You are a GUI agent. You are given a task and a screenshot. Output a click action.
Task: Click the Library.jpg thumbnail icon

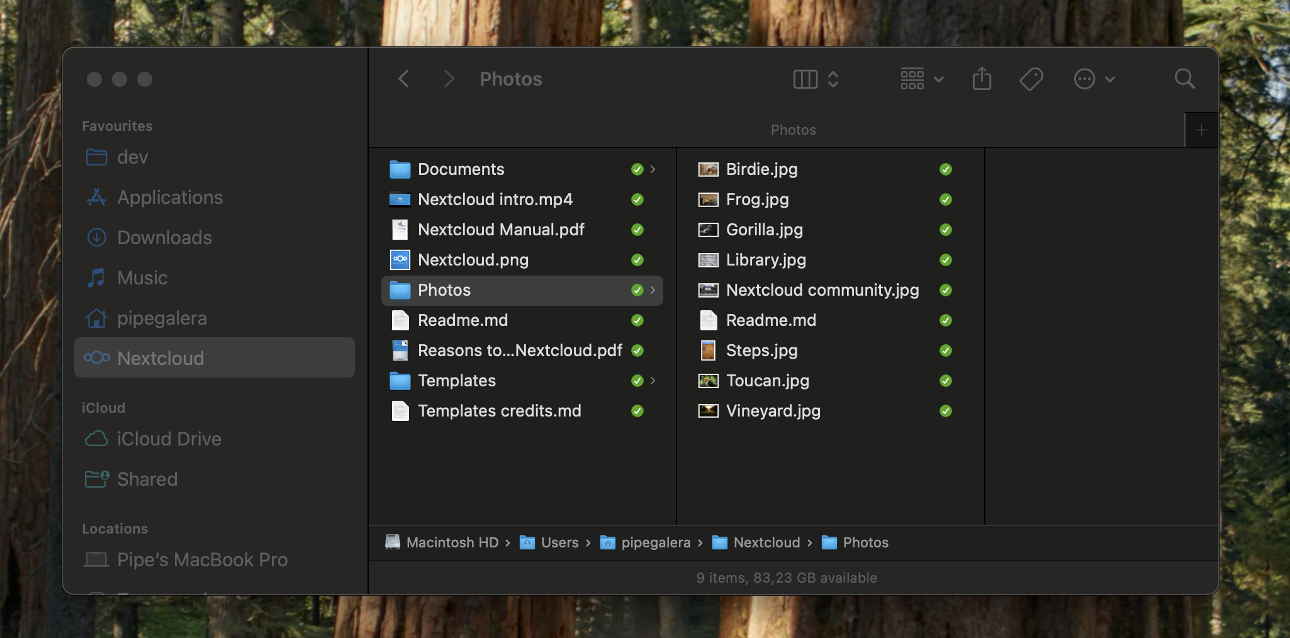(708, 260)
